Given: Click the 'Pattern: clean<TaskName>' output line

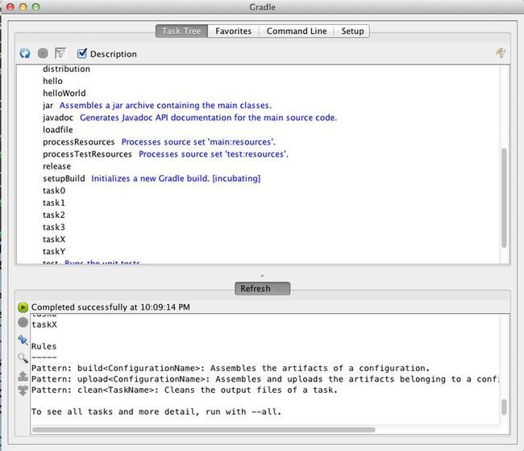Looking at the screenshot, I should coord(185,390).
